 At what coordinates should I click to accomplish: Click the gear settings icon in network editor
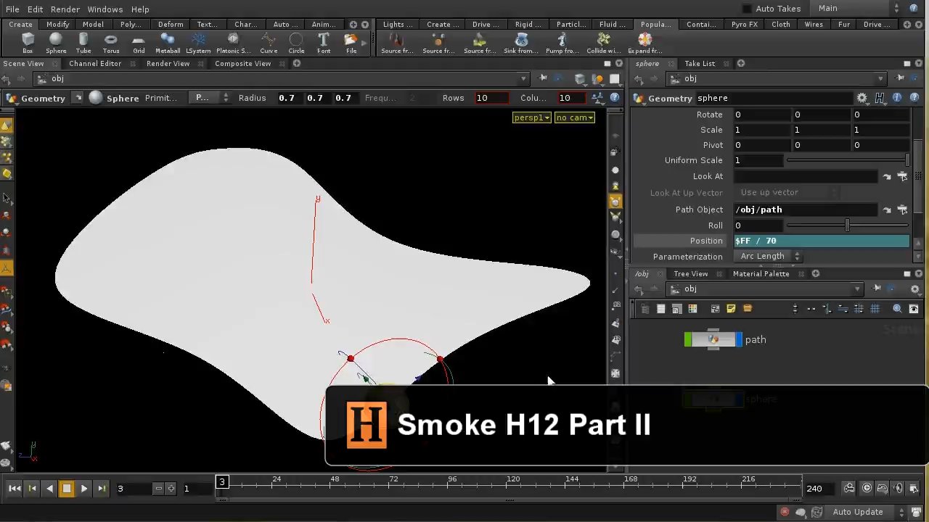[914, 288]
